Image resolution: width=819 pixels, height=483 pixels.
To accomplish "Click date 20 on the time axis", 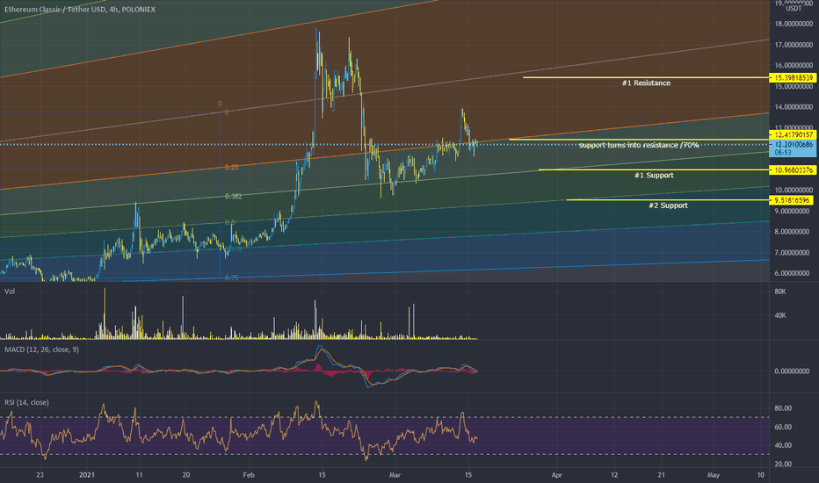I will pos(186,475).
